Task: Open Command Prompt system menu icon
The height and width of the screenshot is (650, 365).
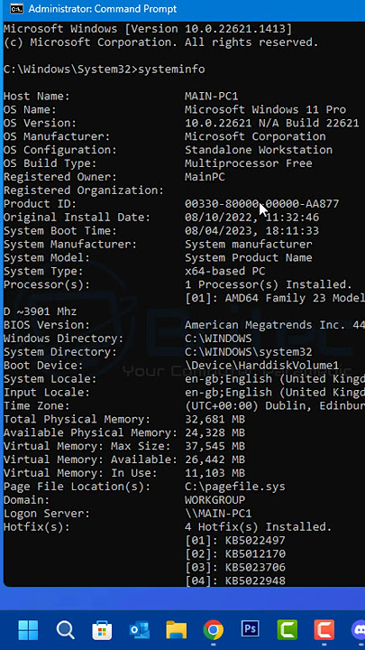Action: pos(16,9)
